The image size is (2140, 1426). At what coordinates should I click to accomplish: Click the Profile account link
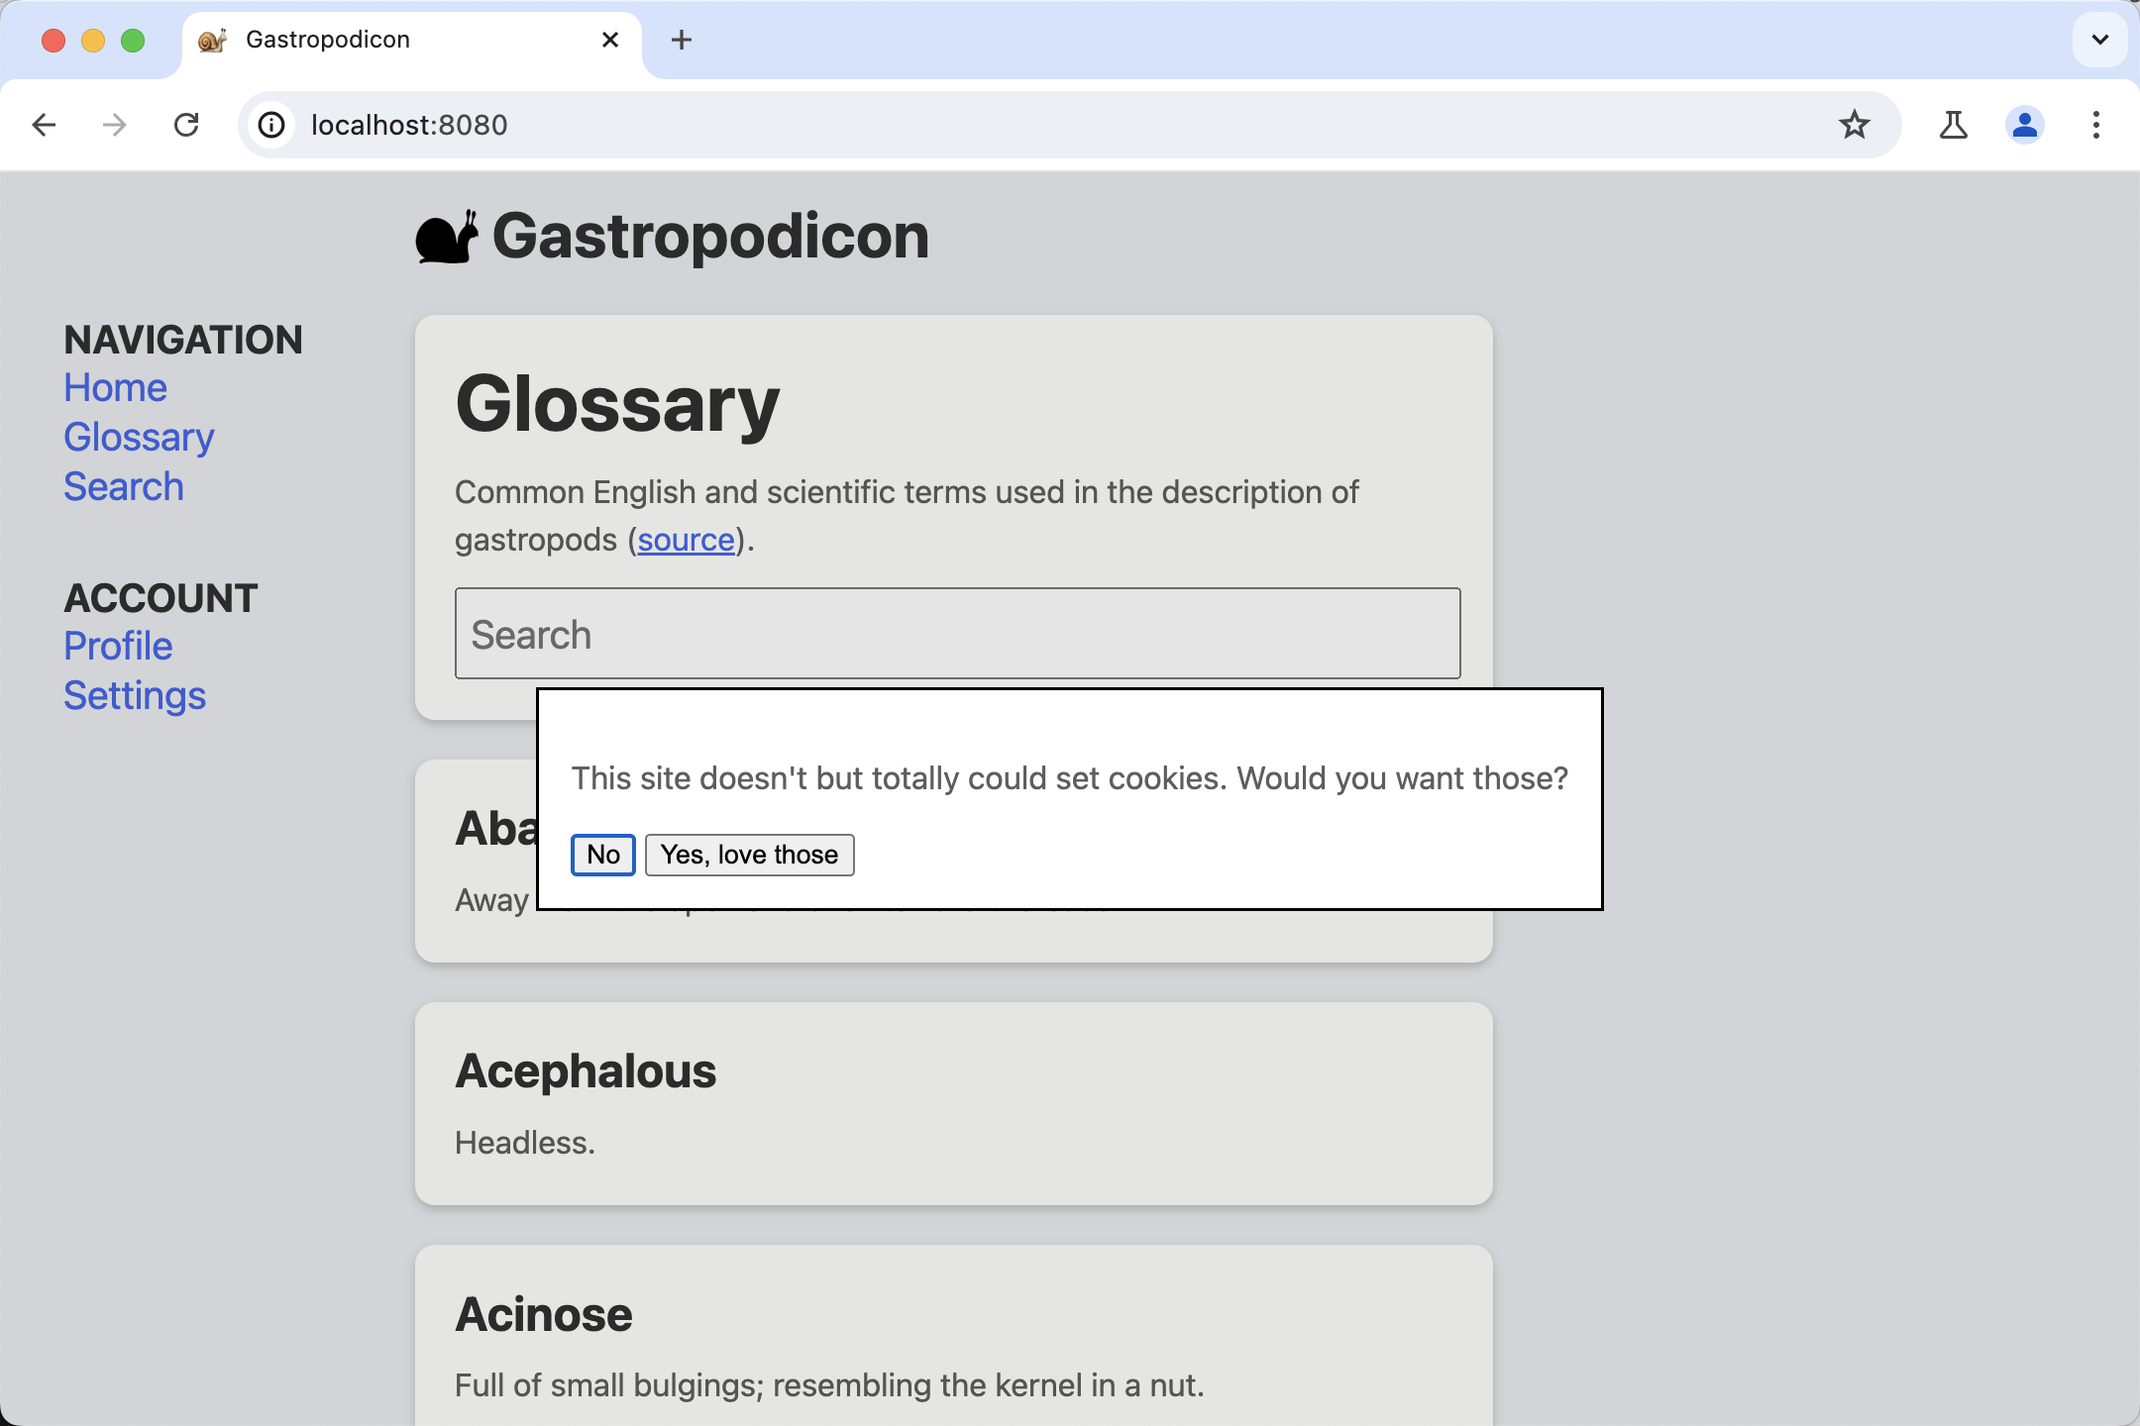[116, 645]
